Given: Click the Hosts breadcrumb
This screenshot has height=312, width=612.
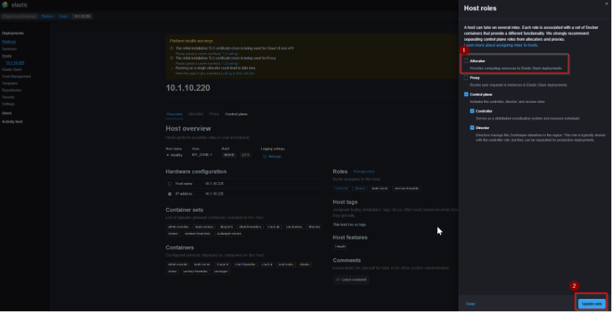Looking at the screenshot, I should coord(64,17).
